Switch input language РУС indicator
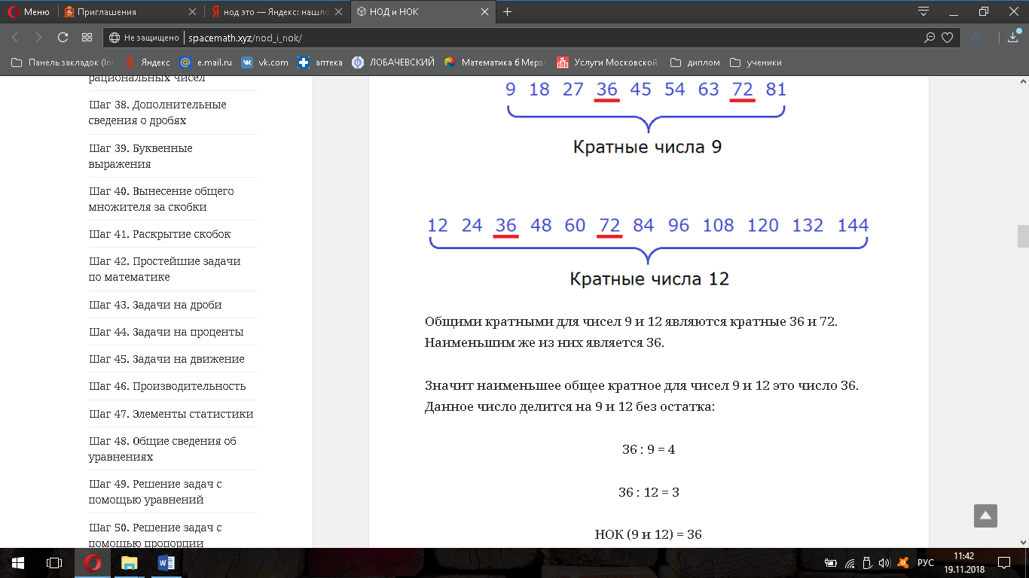 click(x=926, y=563)
